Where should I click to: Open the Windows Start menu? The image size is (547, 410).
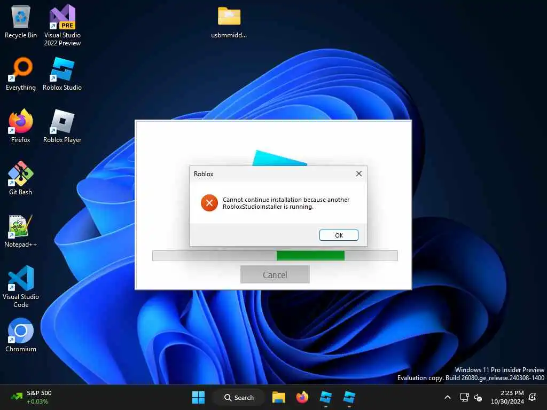click(x=199, y=397)
